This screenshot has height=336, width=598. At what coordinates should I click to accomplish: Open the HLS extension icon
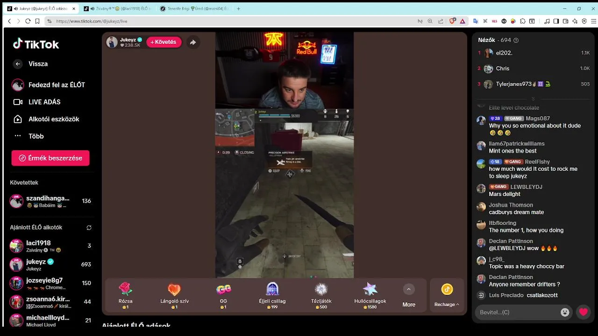(494, 21)
